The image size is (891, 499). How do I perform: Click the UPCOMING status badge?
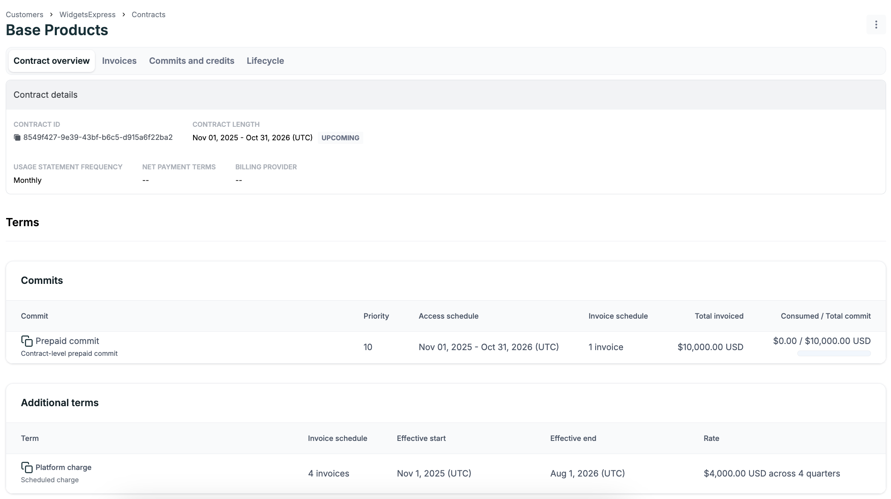pyautogui.click(x=340, y=138)
